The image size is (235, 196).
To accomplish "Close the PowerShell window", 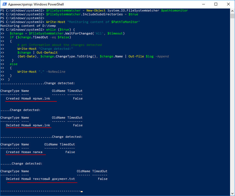I will coord(228,4).
